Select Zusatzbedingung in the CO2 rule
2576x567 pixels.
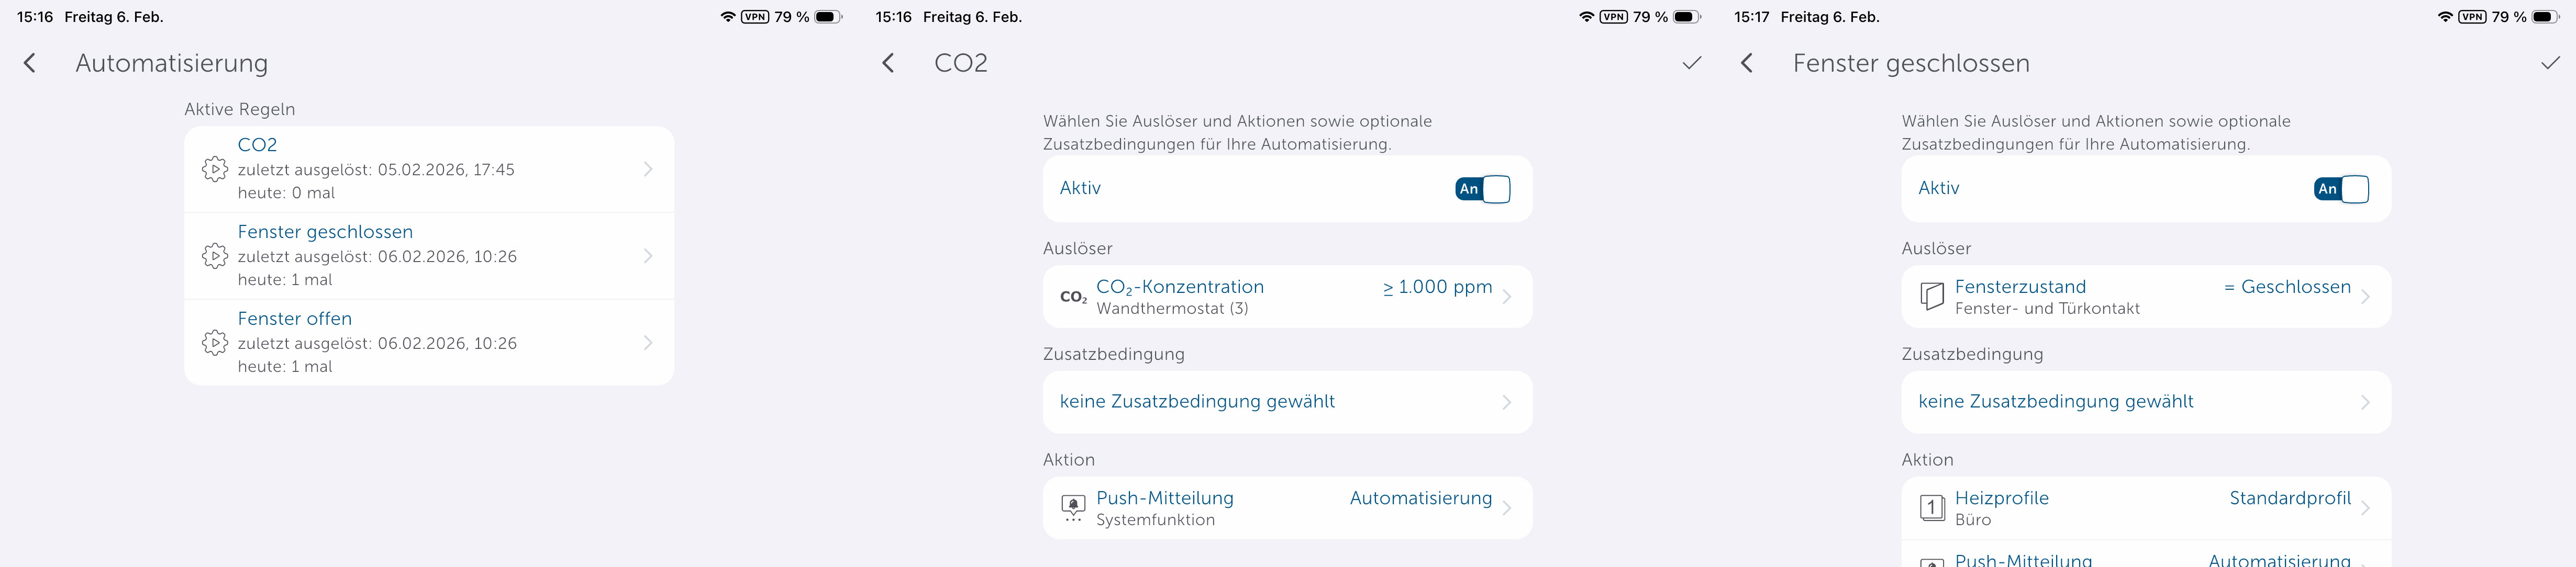coord(1286,401)
